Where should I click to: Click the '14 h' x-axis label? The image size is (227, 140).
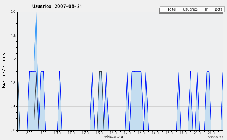point(113,132)
